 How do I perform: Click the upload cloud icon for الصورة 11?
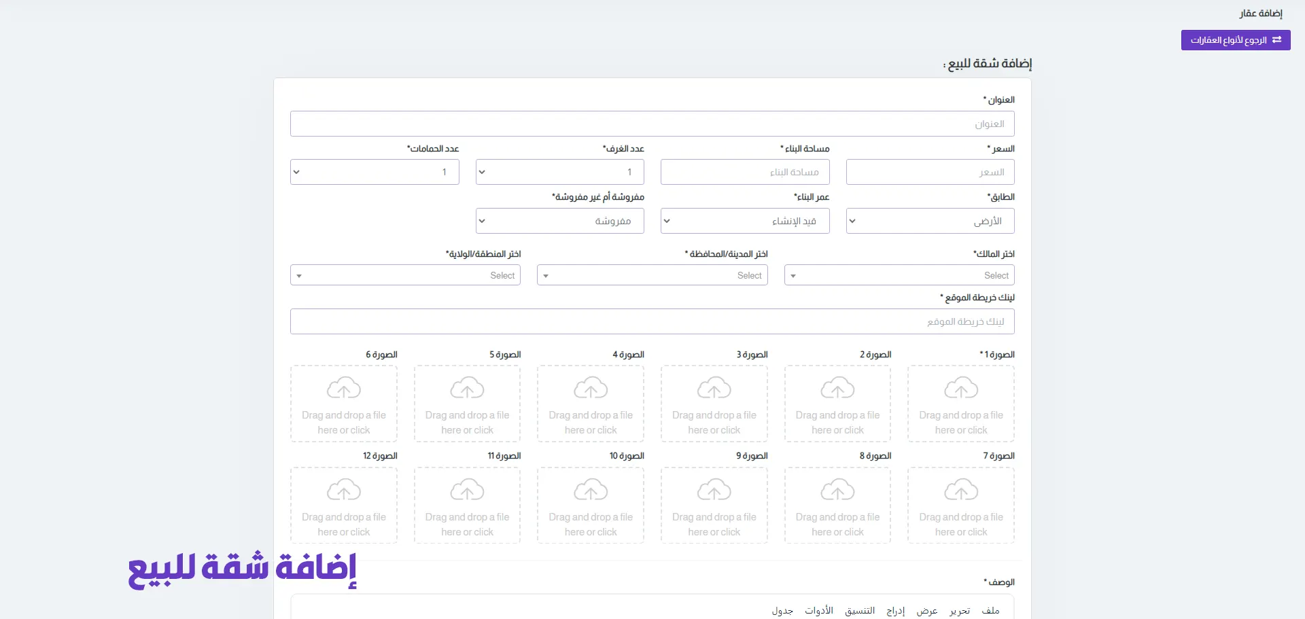coord(467,490)
